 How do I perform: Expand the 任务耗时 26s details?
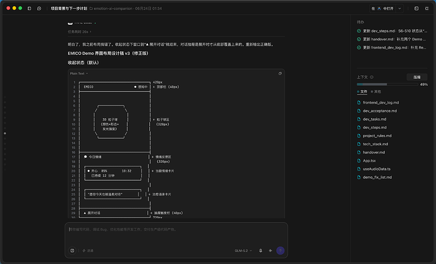(x=80, y=32)
